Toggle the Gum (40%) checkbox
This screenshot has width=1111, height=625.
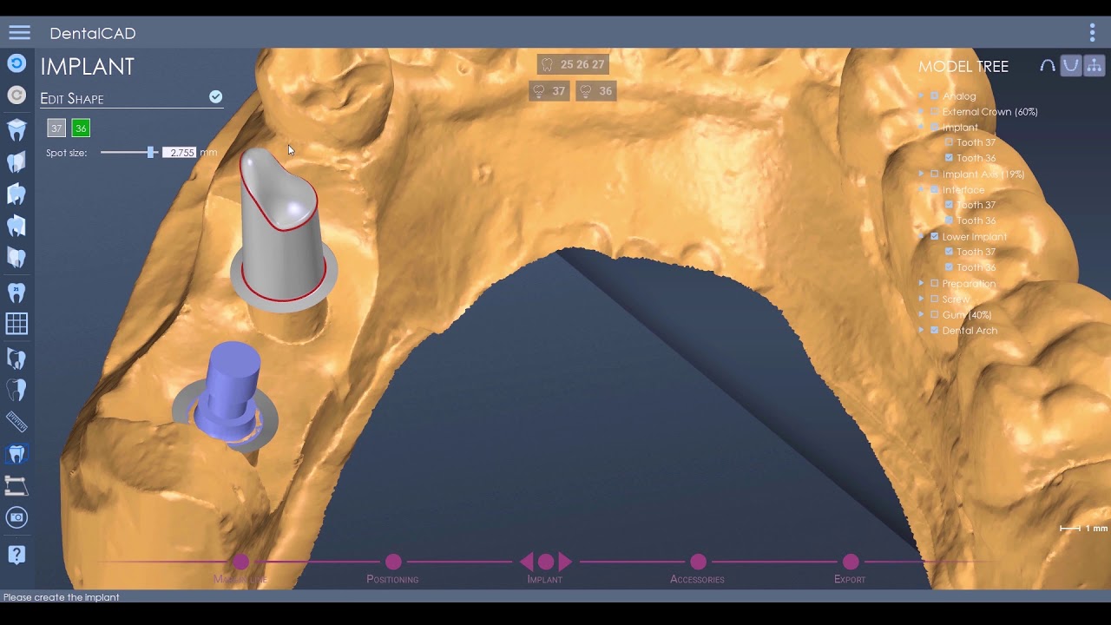[x=935, y=315]
